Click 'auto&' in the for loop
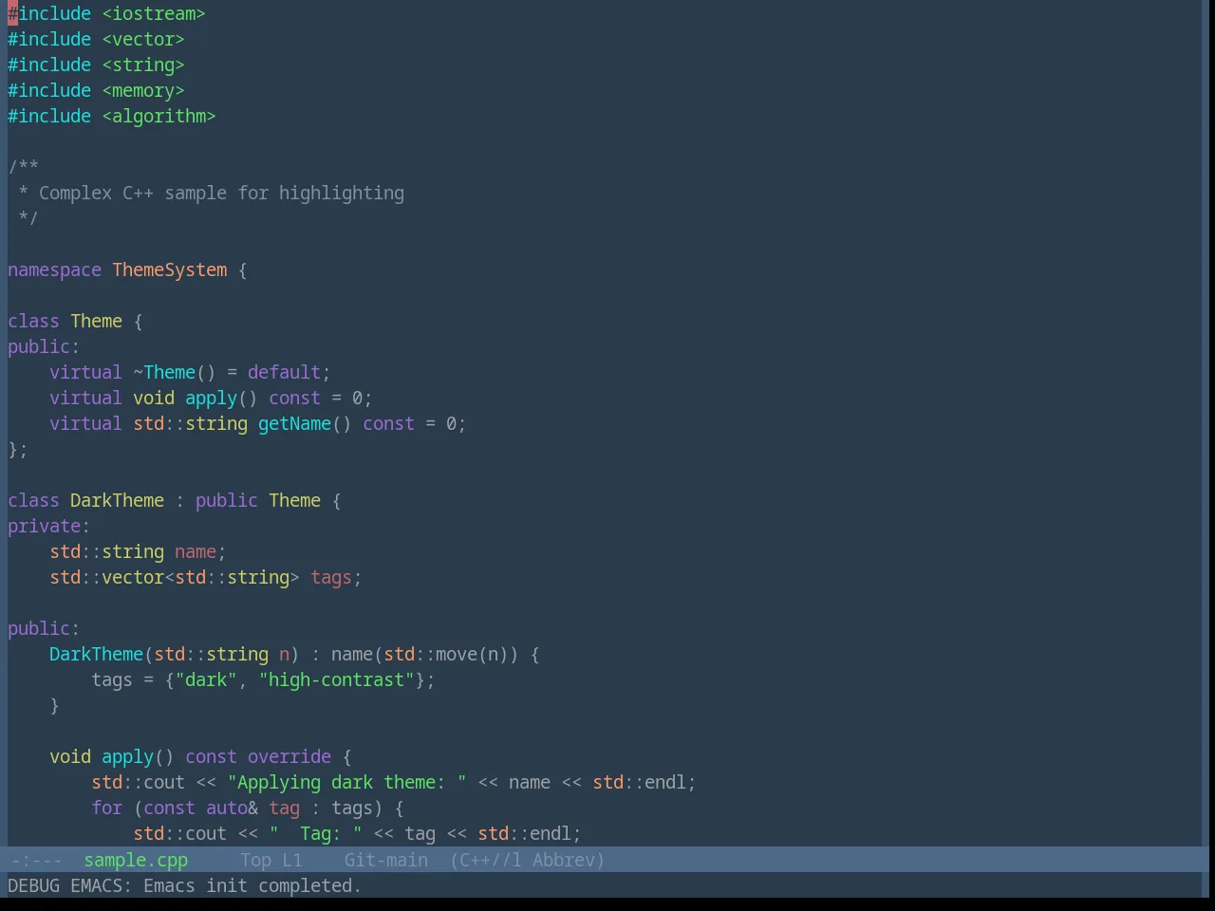Image resolution: width=1215 pixels, height=911 pixels. coord(232,809)
